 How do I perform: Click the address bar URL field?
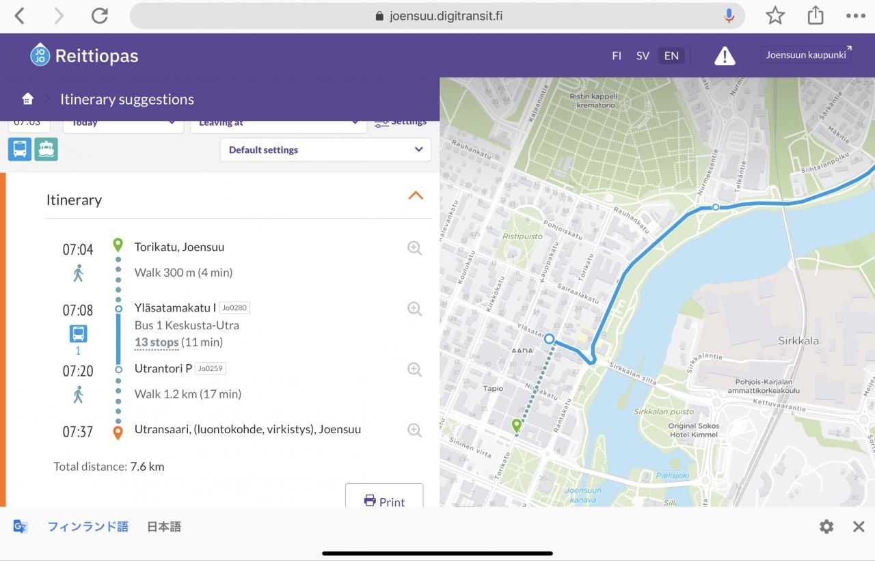click(437, 16)
